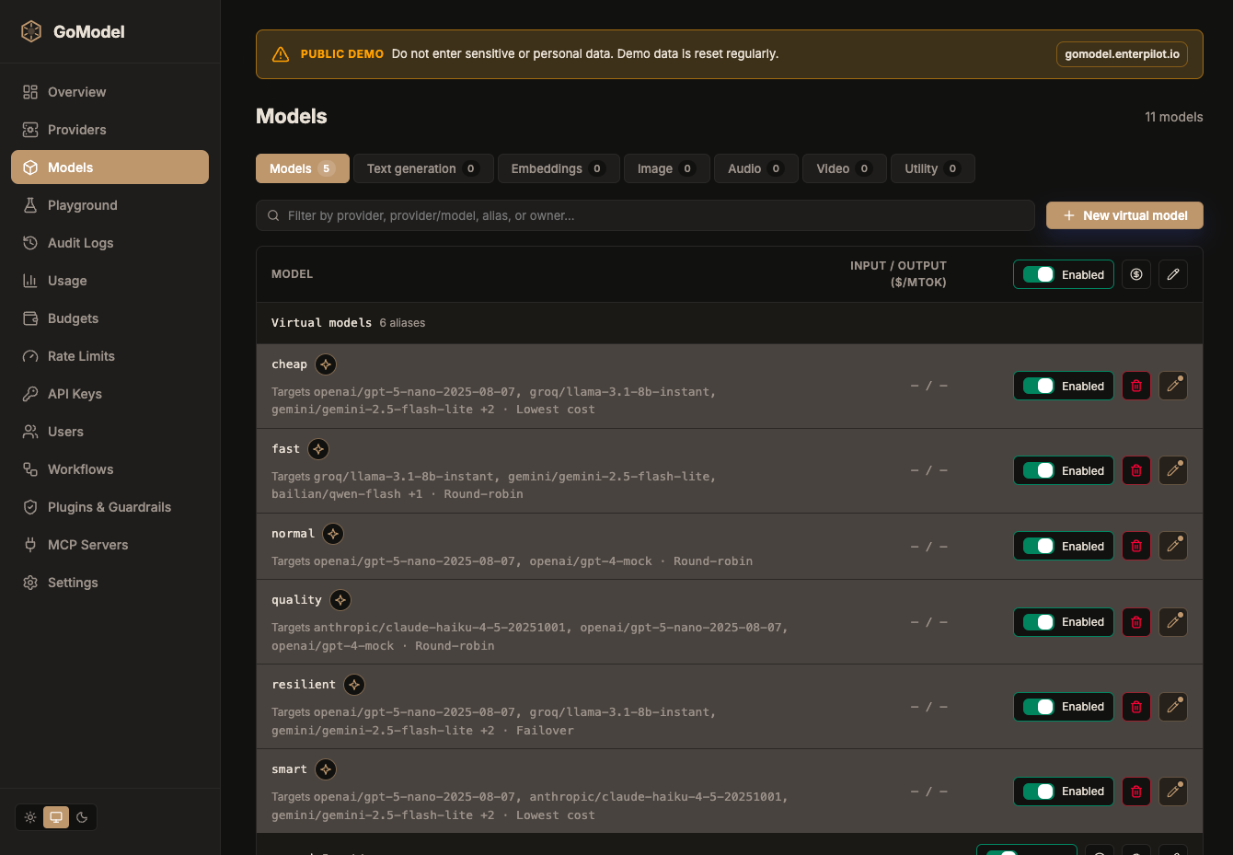Click the pricing dollar icon in table header

tap(1136, 274)
